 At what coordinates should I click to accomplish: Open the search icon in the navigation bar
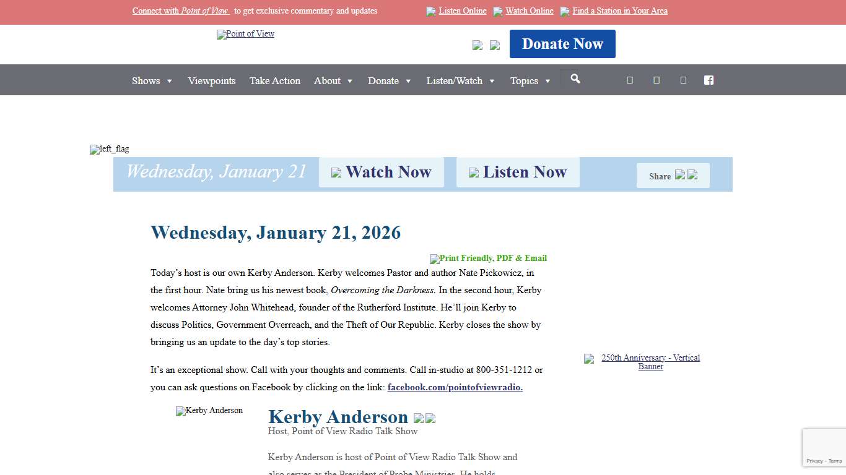pyautogui.click(x=575, y=79)
